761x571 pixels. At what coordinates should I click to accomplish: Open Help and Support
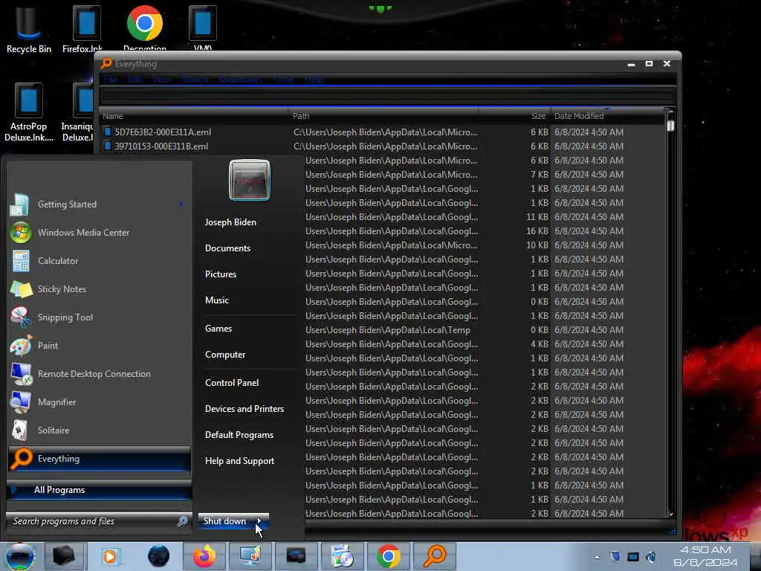(x=240, y=461)
